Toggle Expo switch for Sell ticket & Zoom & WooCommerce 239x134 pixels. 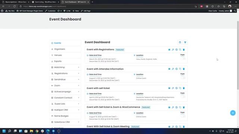183,117
